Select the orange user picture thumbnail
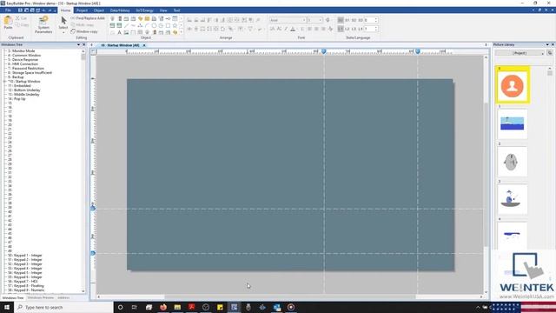The width and height of the screenshot is (556, 313). click(513, 85)
